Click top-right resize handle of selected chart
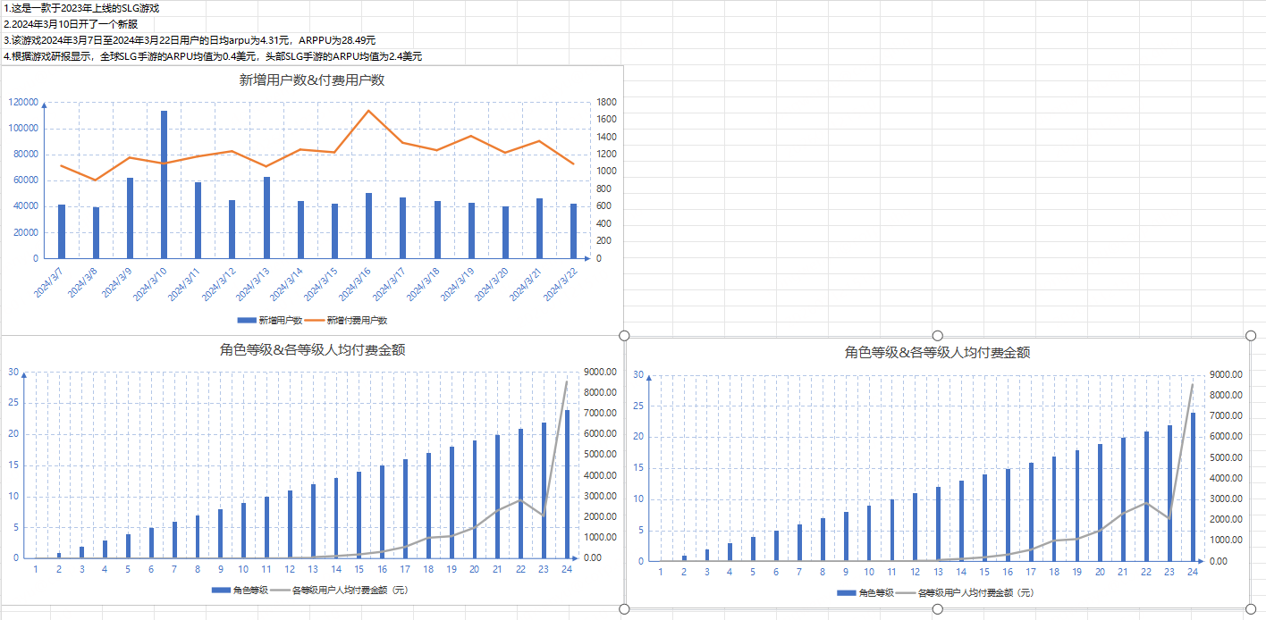Viewport: 1266px width, 620px height. click(x=1250, y=335)
